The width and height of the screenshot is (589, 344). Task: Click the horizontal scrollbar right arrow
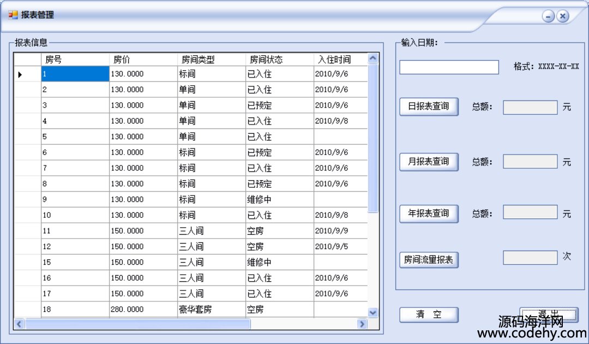click(x=362, y=324)
